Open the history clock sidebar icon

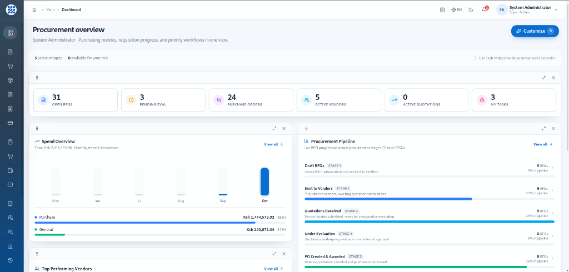pos(10,260)
